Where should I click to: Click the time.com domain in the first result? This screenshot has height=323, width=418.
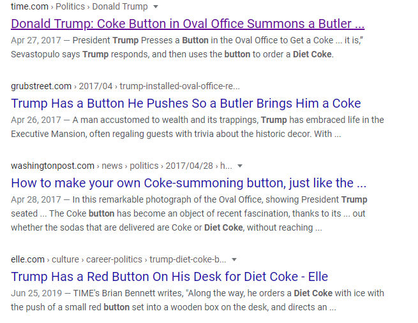click(29, 6)
